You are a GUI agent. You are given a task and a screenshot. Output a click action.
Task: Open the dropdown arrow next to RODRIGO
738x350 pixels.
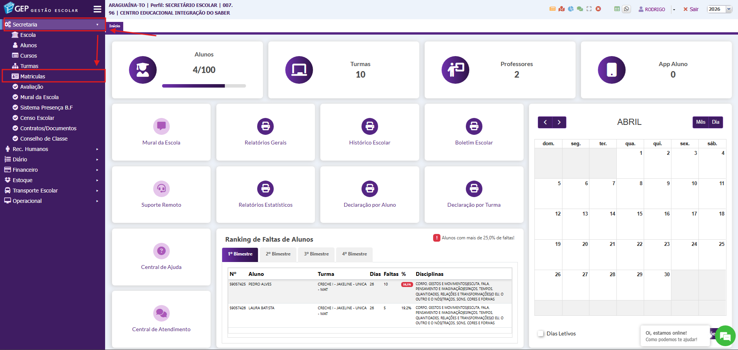[x=674, y=10]
